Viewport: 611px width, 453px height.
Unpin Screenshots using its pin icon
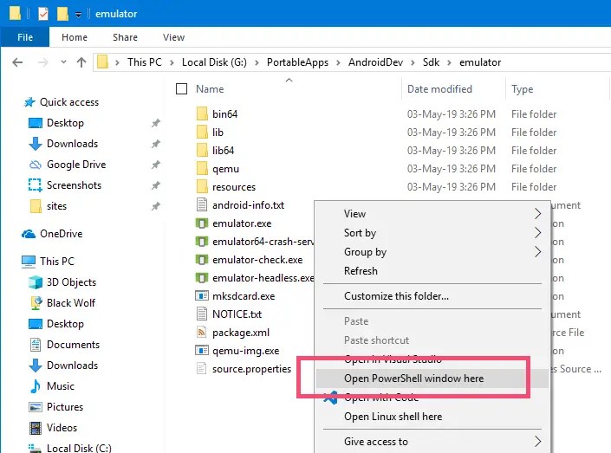(156, 185)
